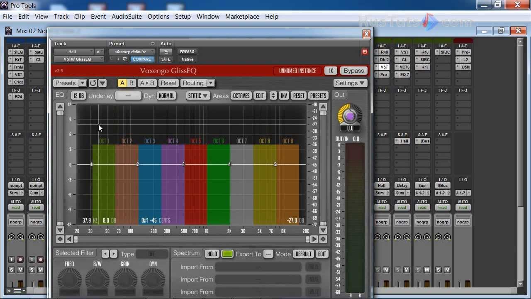
Task: Click the Reset button beside Routing
Action: [x=168, y=83]
